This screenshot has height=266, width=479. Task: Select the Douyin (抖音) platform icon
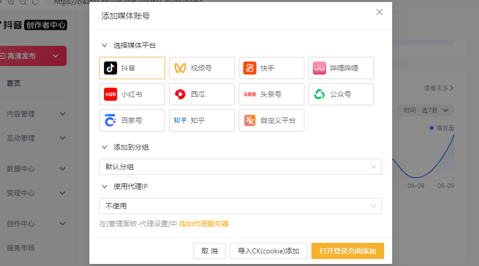pos(111,68)
